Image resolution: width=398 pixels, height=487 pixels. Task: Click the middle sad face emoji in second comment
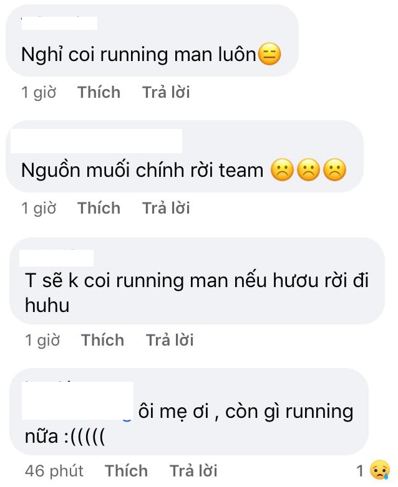pos(308,170)
